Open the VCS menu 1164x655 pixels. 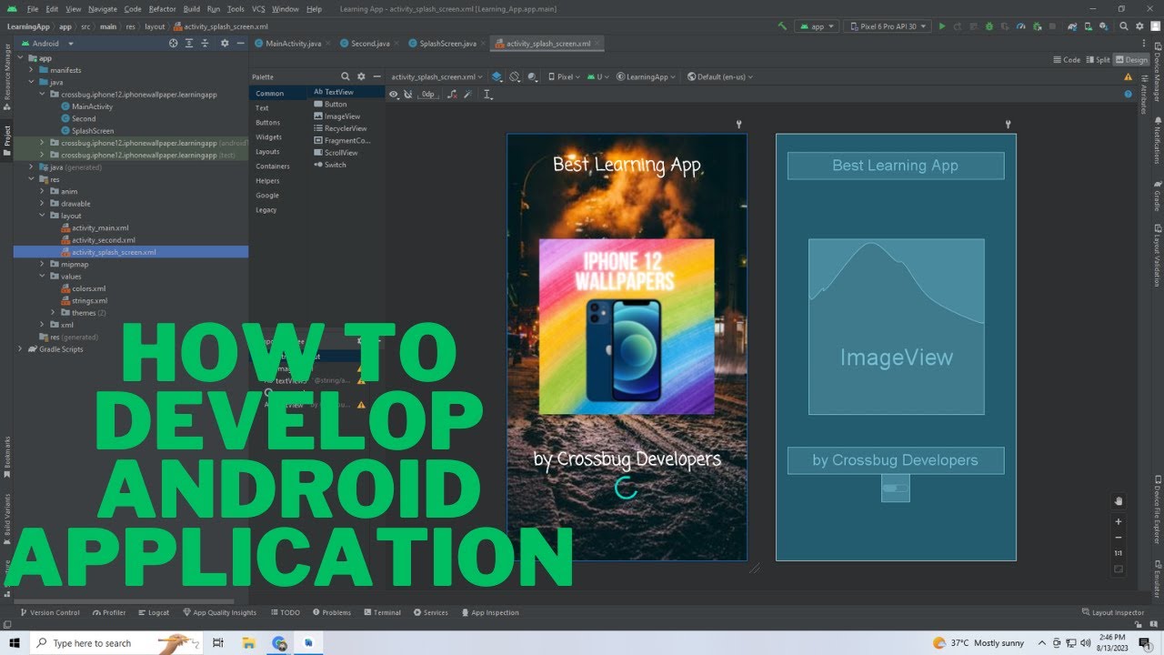click(x=258, y=9)
